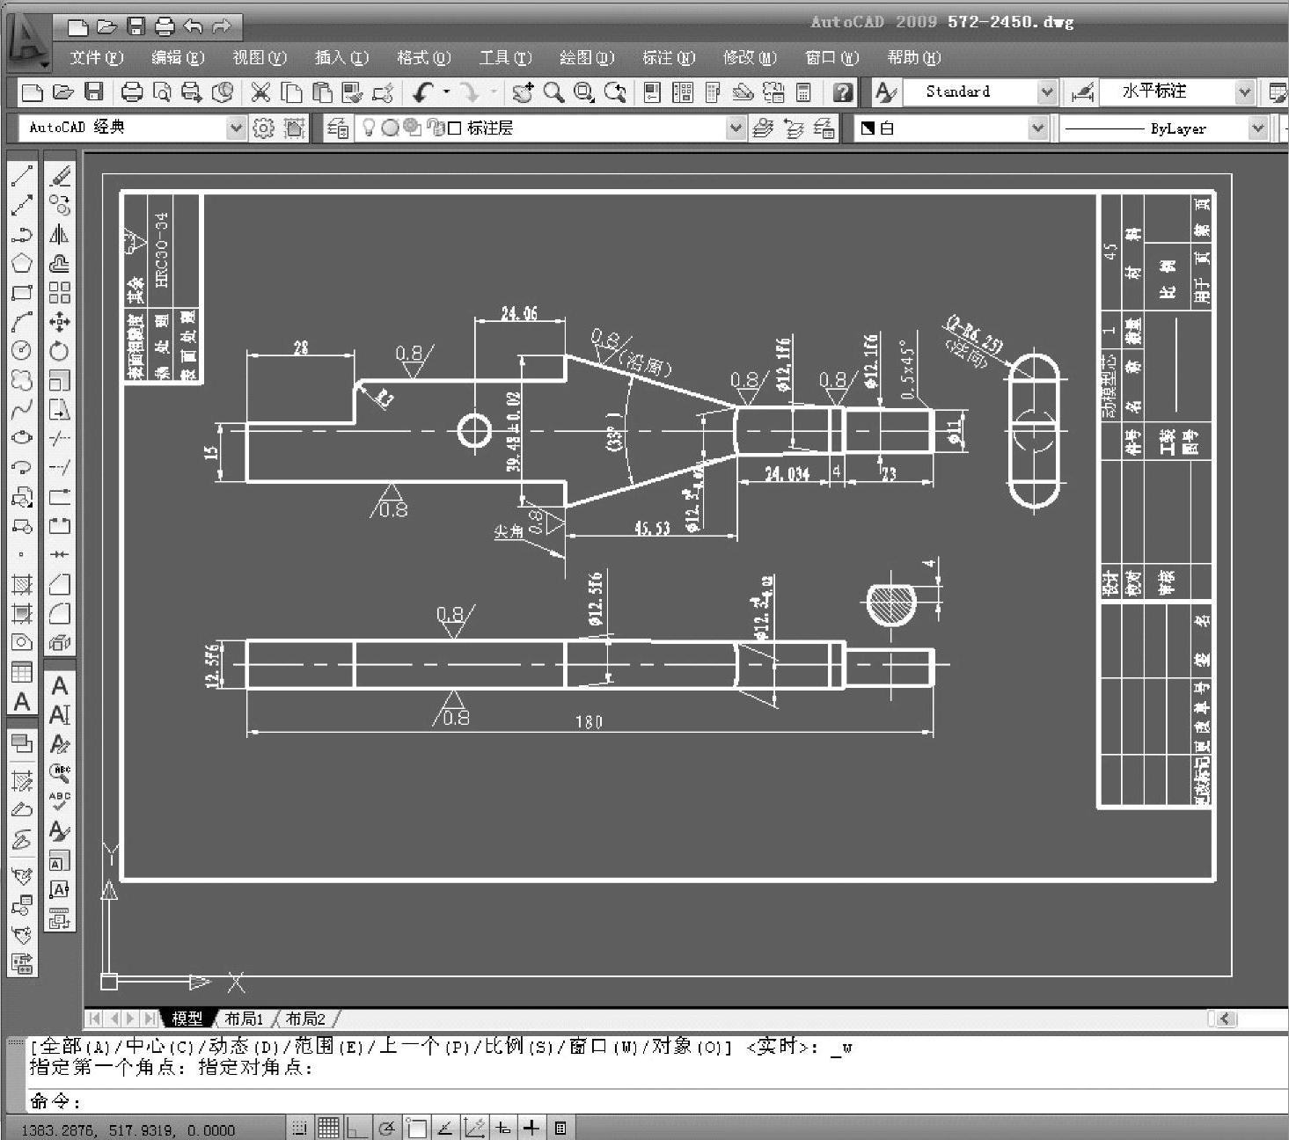The image size is (1289, 1140).
Task: Activate the Circle drawing tool
Action: pyautogui.click(x=22, y=351)
